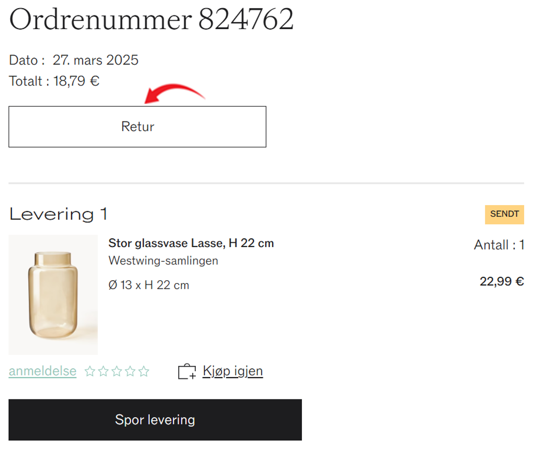This screenshot has height=454, width=538.
Task: Click the shopping bag plus icon
Action: pyautogui.click(x=187, y=372)
